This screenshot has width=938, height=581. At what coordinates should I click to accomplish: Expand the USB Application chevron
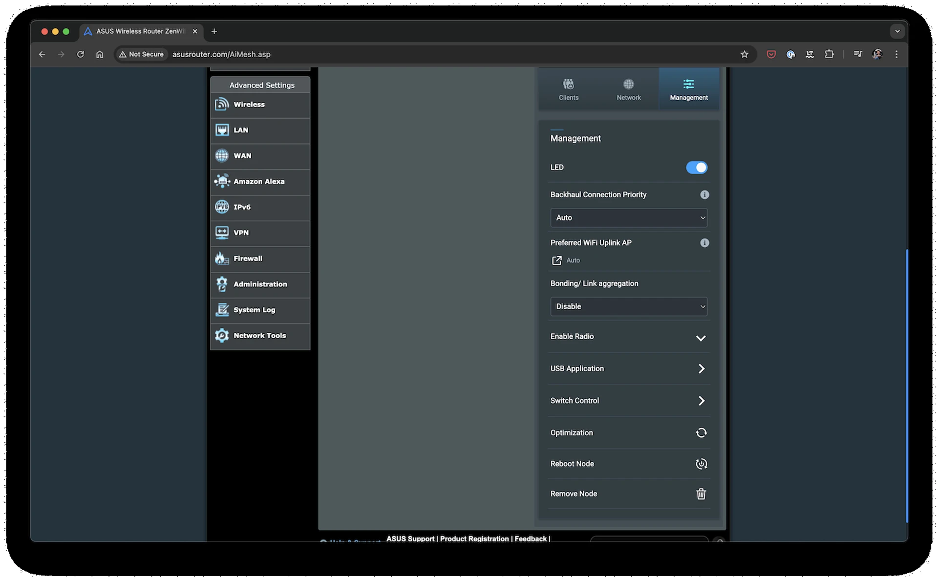[701, 368]
